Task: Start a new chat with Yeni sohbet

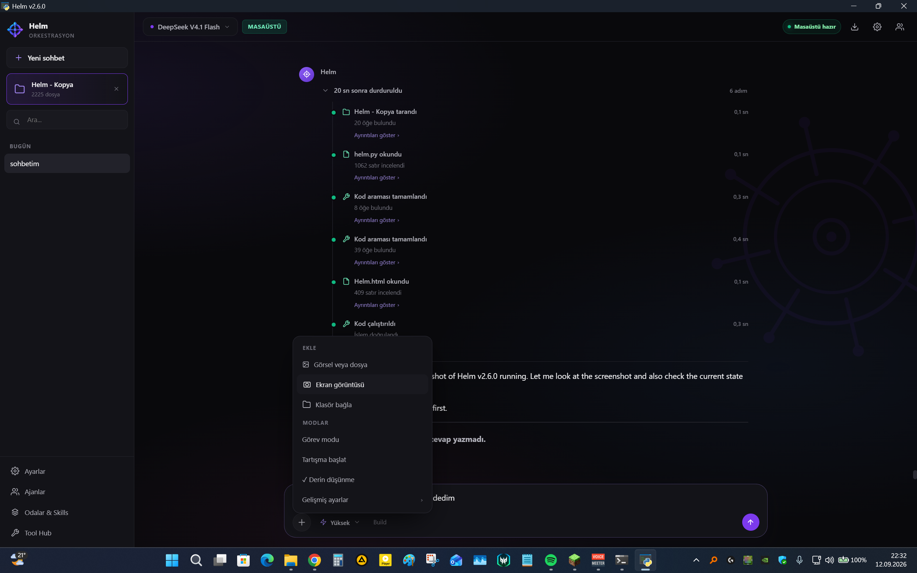Action: tap(67, 58)
